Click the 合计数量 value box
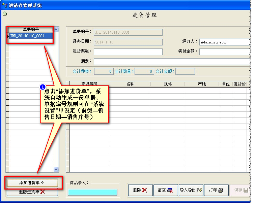 coord(144,71)
